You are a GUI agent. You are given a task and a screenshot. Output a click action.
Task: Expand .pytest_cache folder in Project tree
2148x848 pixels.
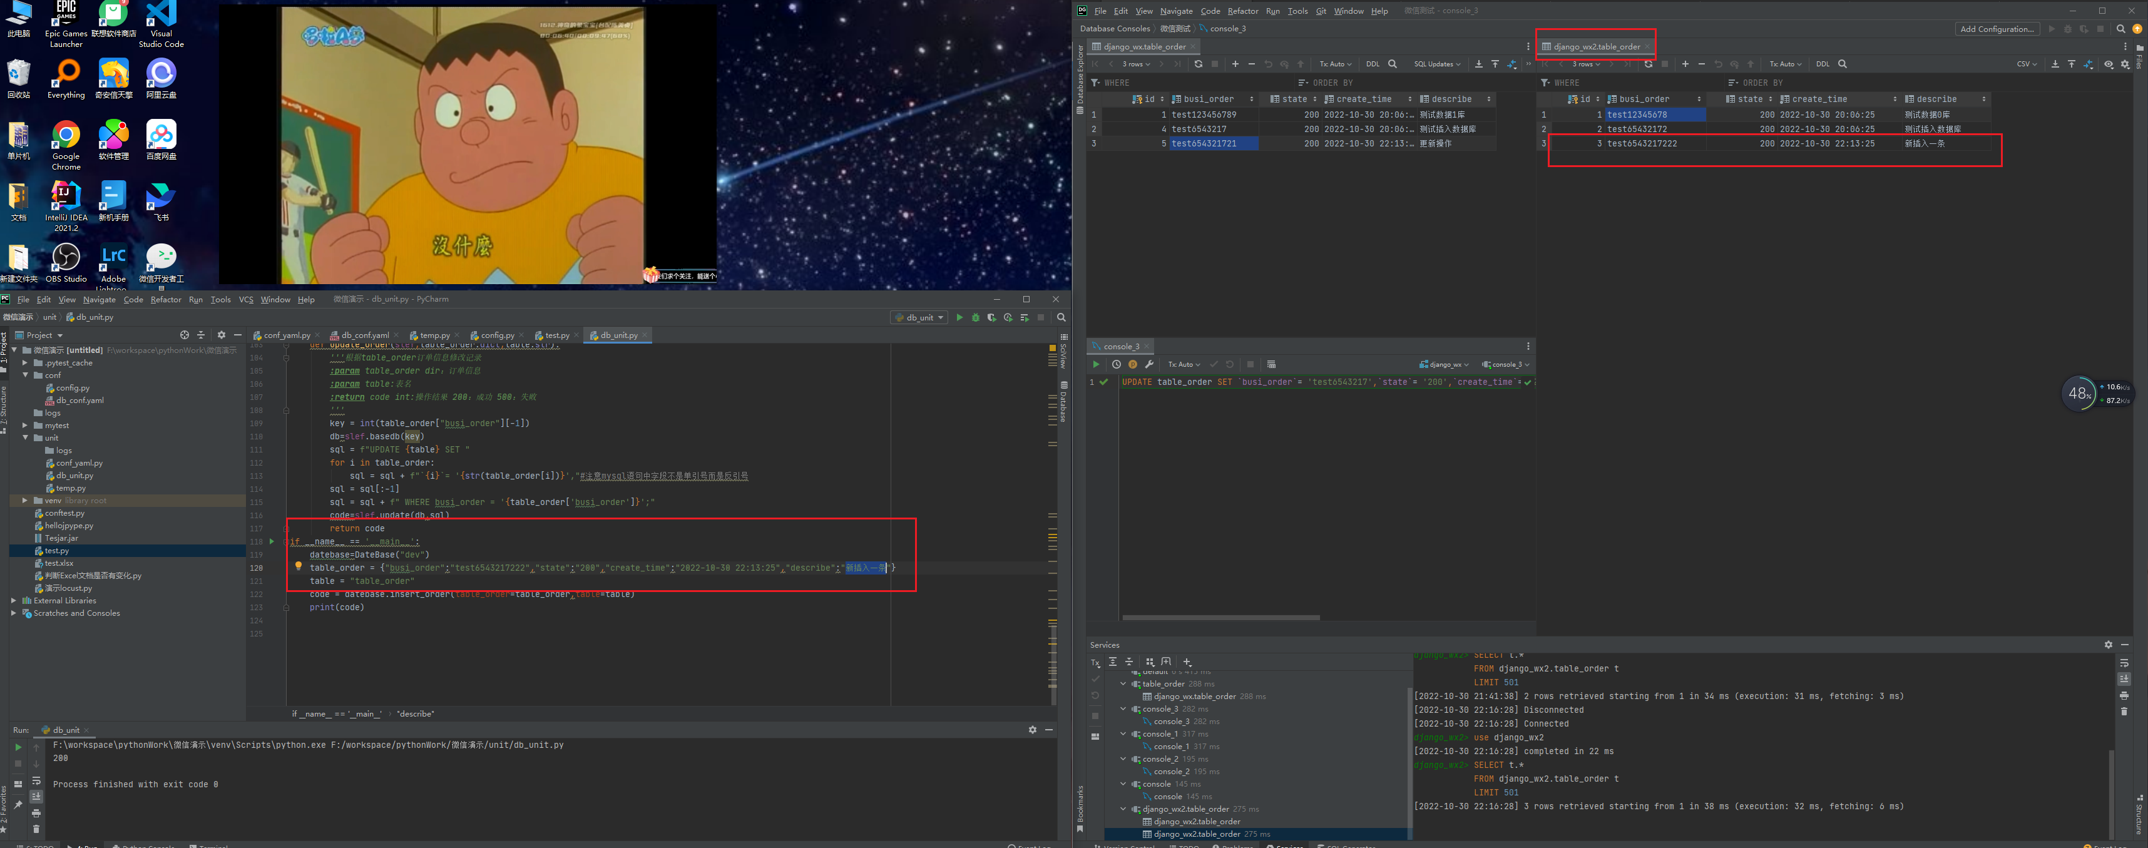25,363
